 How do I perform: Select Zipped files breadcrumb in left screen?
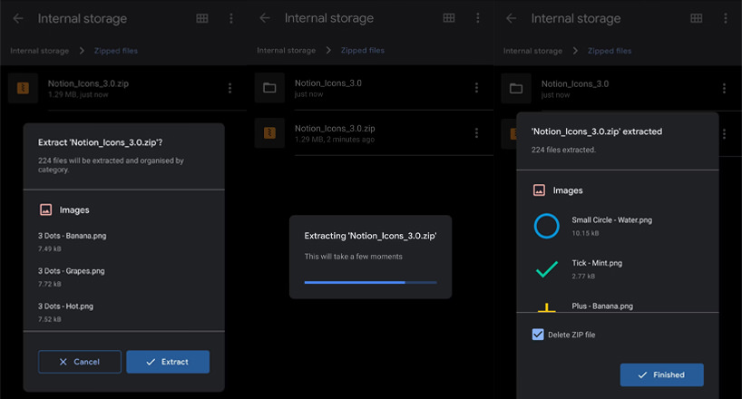pos(116,51)
